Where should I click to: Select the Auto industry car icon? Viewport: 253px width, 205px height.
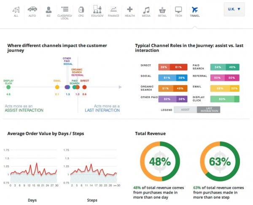pyautogui.click(x=32, y=9)
